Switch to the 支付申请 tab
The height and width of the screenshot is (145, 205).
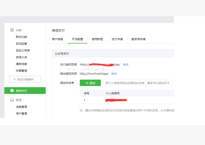coord(117,39)
